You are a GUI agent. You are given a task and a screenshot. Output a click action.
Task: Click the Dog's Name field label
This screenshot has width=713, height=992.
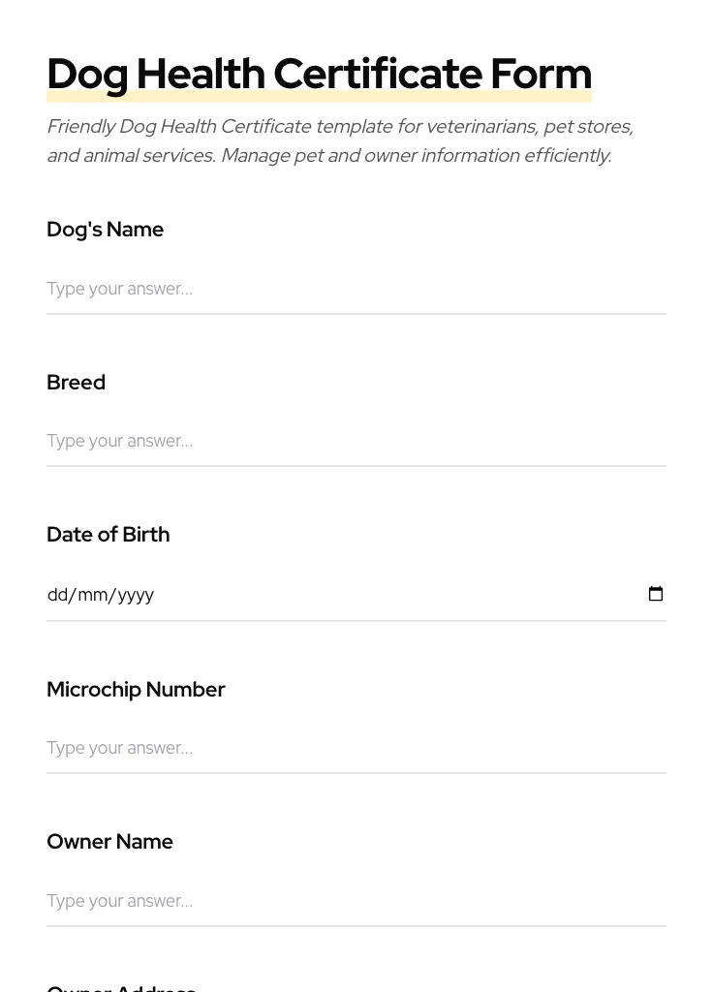point(105,230)
